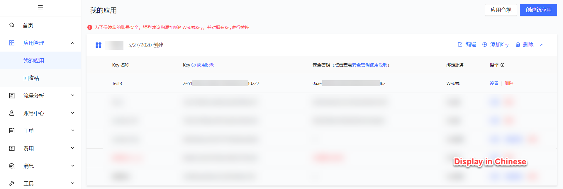Click the 工具 wrench icon

(x=12, y=183)
